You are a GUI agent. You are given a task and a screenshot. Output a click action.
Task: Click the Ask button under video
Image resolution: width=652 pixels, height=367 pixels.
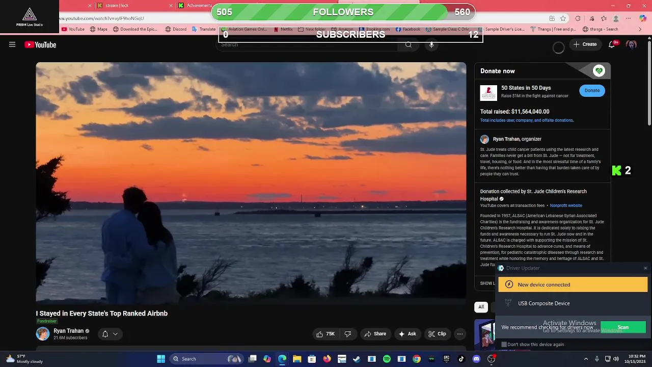click(x=407, y=334)
